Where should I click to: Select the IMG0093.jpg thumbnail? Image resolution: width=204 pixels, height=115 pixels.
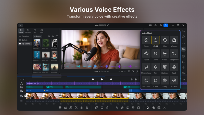pos(37,67)
